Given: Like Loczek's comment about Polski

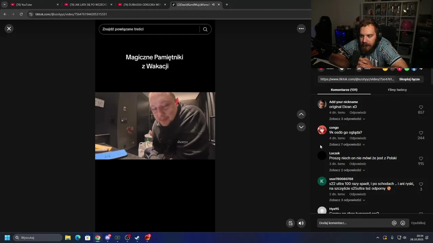Looking at the screenshot, I should click(421, 159).
